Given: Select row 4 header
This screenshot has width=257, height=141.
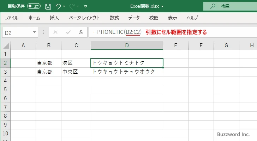Looking at the screenshot, I should (5, 81).
